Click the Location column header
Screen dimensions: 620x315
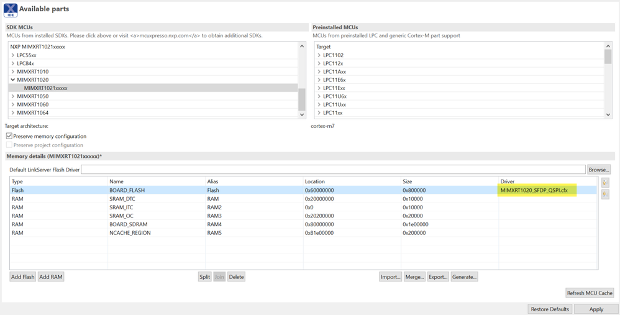tap(352, 181)
